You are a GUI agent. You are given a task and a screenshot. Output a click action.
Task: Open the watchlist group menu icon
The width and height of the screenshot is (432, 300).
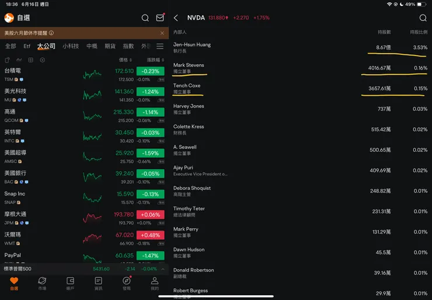(x=160, y=46)
